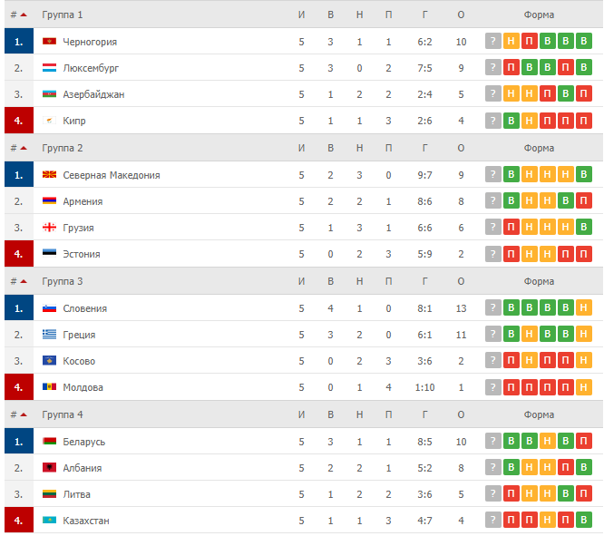Click the Greece flag icon
604x536 pixels.
tap(49, 334)
